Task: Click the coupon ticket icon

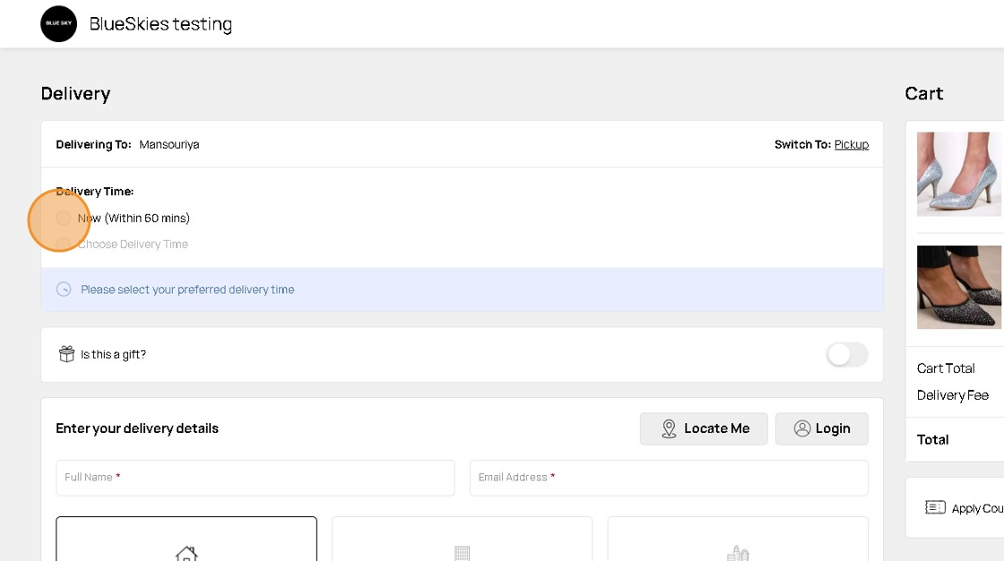Action: pos(935,507)
